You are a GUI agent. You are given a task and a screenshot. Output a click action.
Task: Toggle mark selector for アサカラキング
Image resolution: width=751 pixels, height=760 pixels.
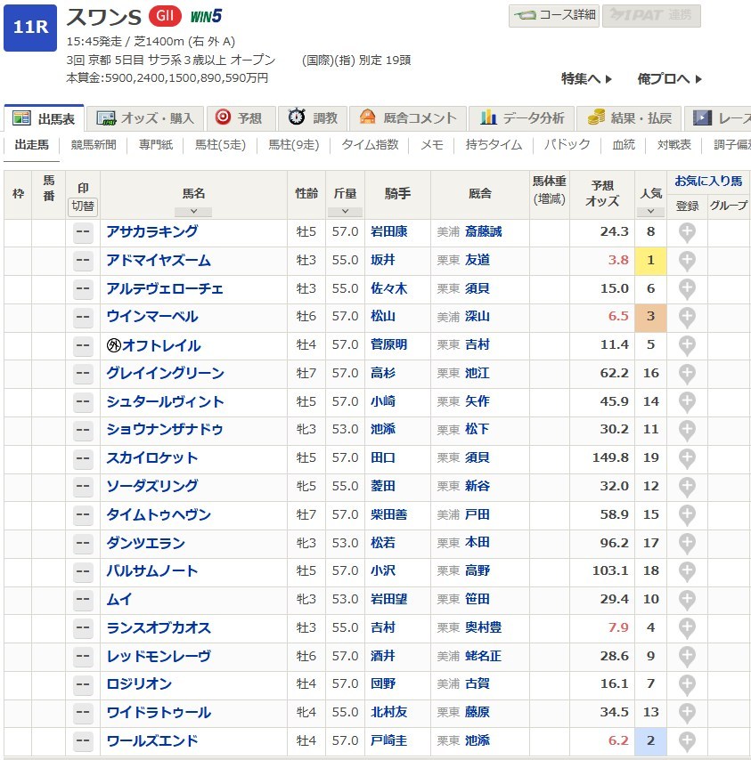point(83,232)
